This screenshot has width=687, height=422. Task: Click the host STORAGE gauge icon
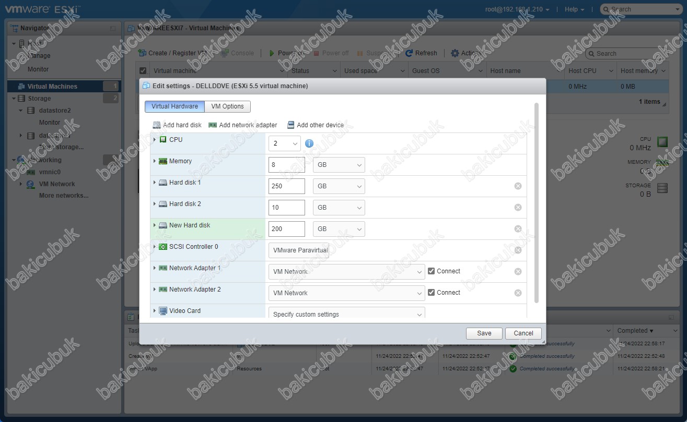tap(662, 188)
